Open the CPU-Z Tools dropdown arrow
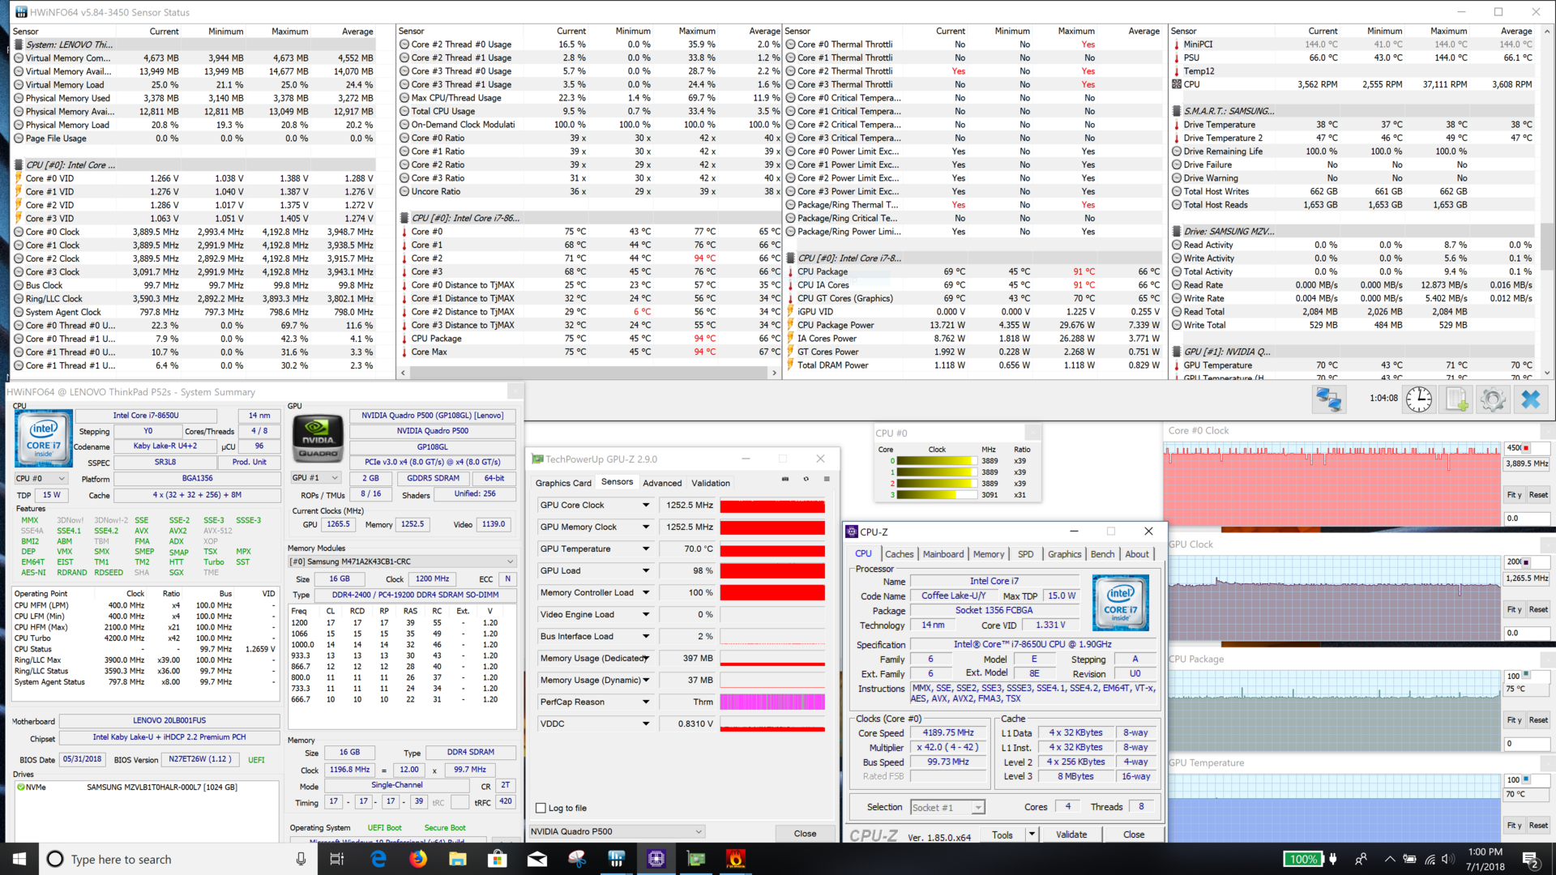 coord(1032,834)
